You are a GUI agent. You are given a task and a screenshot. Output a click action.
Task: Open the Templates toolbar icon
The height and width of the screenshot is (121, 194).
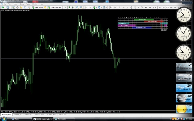[104, 7]
